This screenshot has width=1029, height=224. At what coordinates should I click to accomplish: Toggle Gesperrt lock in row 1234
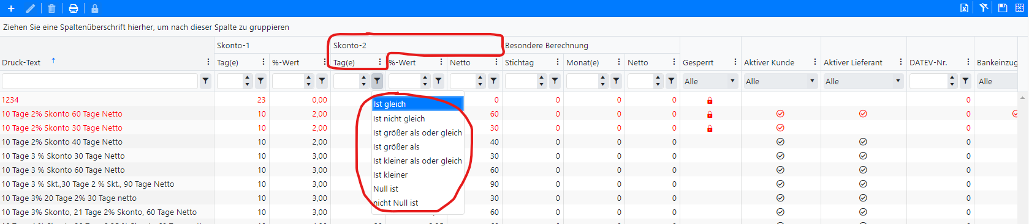[x=710, y=100]
